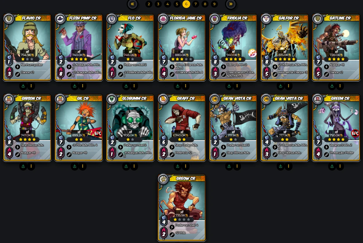Image resolution: width=363 pixels, height=243 pixels.
Task: Open the three-dot menu under Fridlia Cr
Action: pyautogui.click(x=237, y=86)
